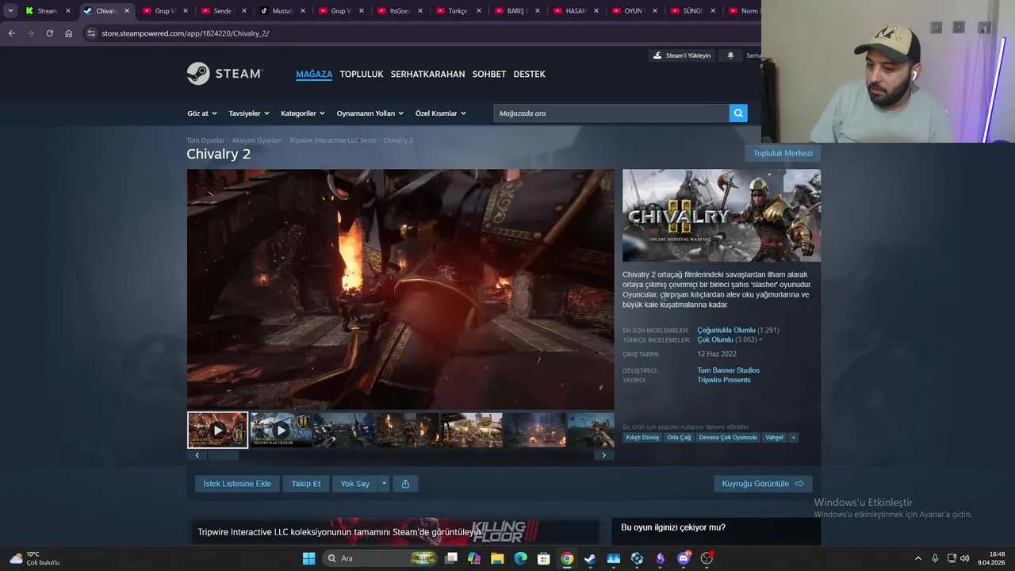The height and width of the screenshot is (571, 1015).
Task: Open Task View on taskbar
Action: 451,558
